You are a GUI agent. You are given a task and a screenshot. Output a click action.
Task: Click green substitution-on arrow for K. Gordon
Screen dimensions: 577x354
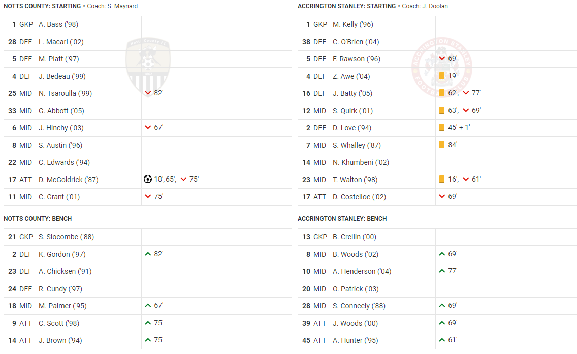(x=148, y=254)
